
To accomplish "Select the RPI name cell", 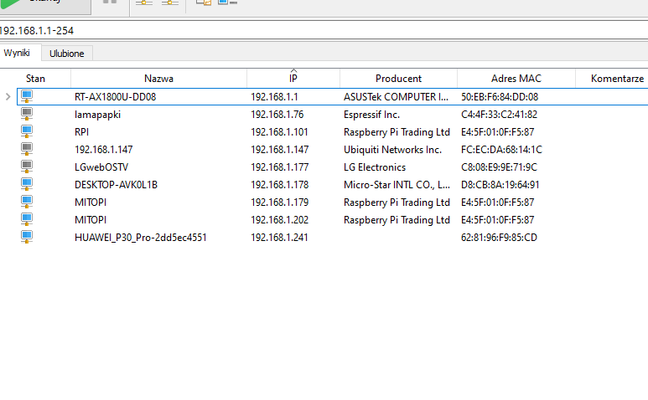I will pyautogui.click(x=82, y=132).
